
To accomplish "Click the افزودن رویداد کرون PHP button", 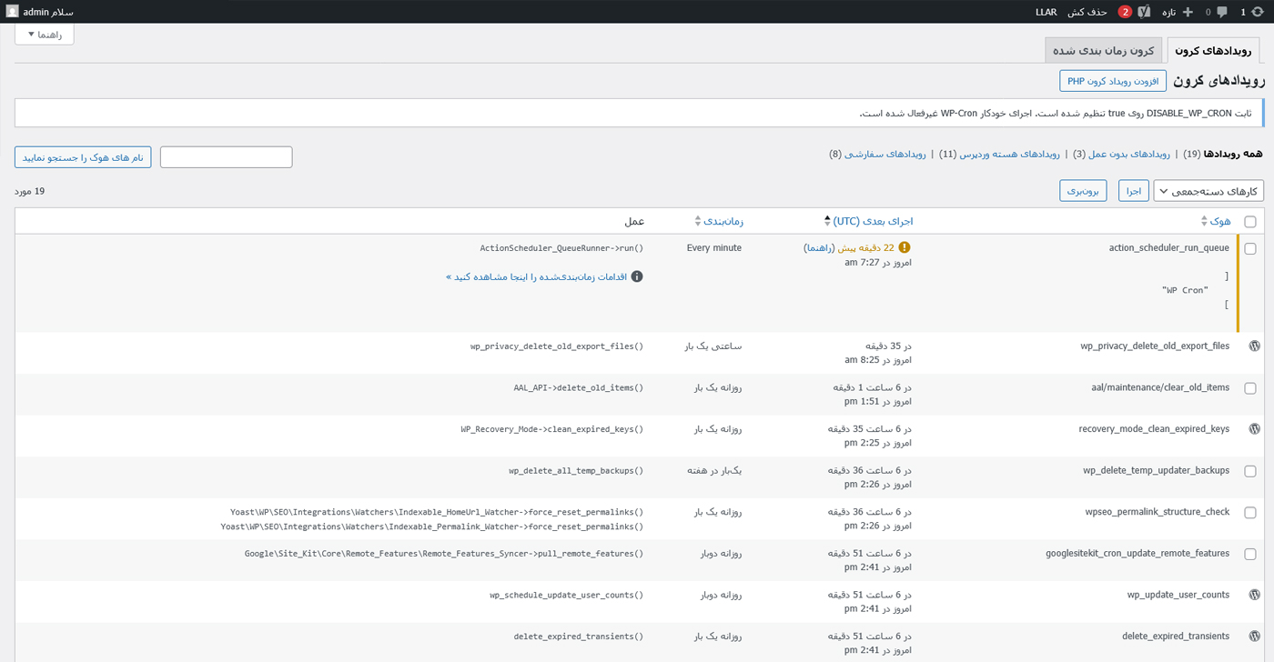I will tap(1112, 81).
